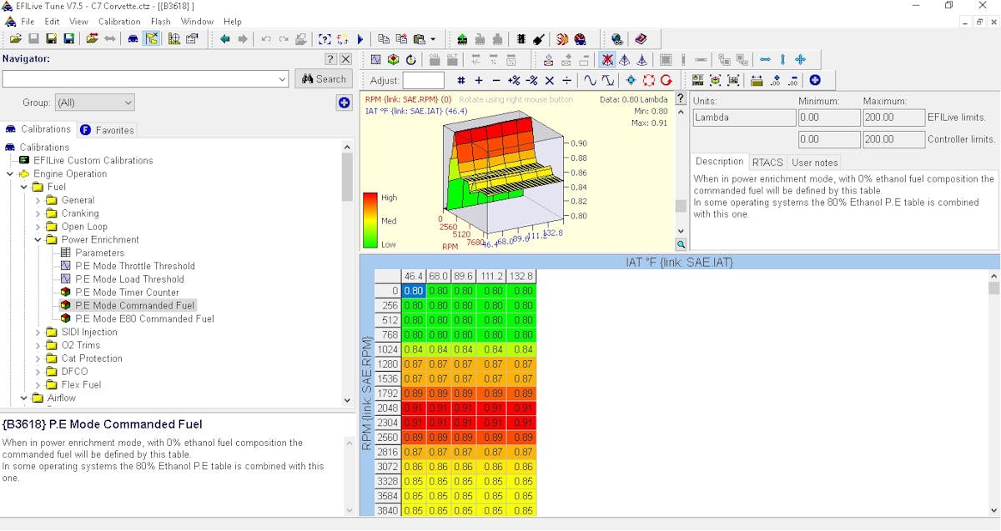Click the sine wave smooth icon

tap(590, 81)
